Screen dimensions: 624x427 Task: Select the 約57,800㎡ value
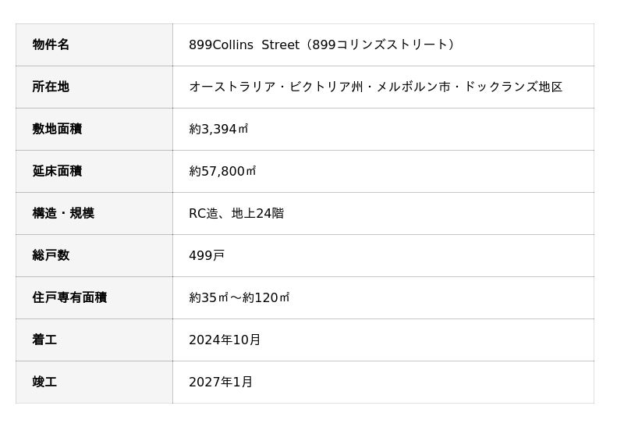pyautogui.click(x=222, y=171)
